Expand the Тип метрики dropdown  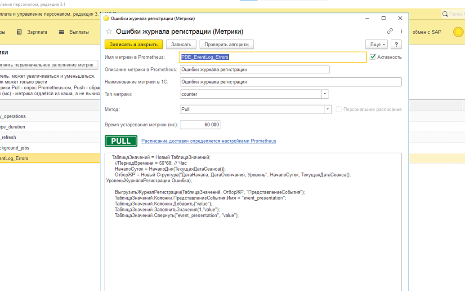[x=325, y=94]
